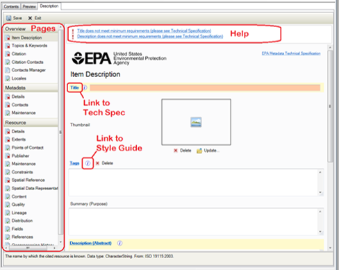Screen dimensions: 339x270
Task: Select Topics & Keywords page icon
Action: click(8, 46)
